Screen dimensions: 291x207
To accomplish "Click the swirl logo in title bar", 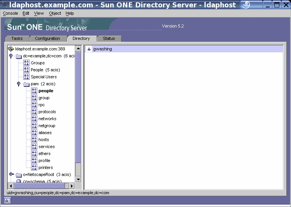I will 246,5.
